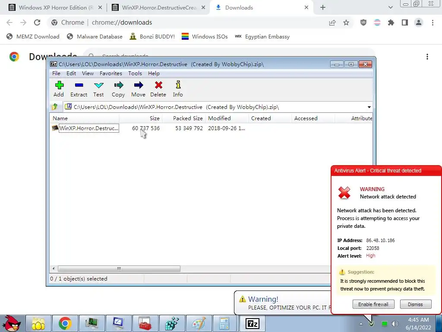Image resolution: width=442 pixels, height=332 pixels.
Task: Open the File menu in 7-Zip
Action: (x=57, y=73)
